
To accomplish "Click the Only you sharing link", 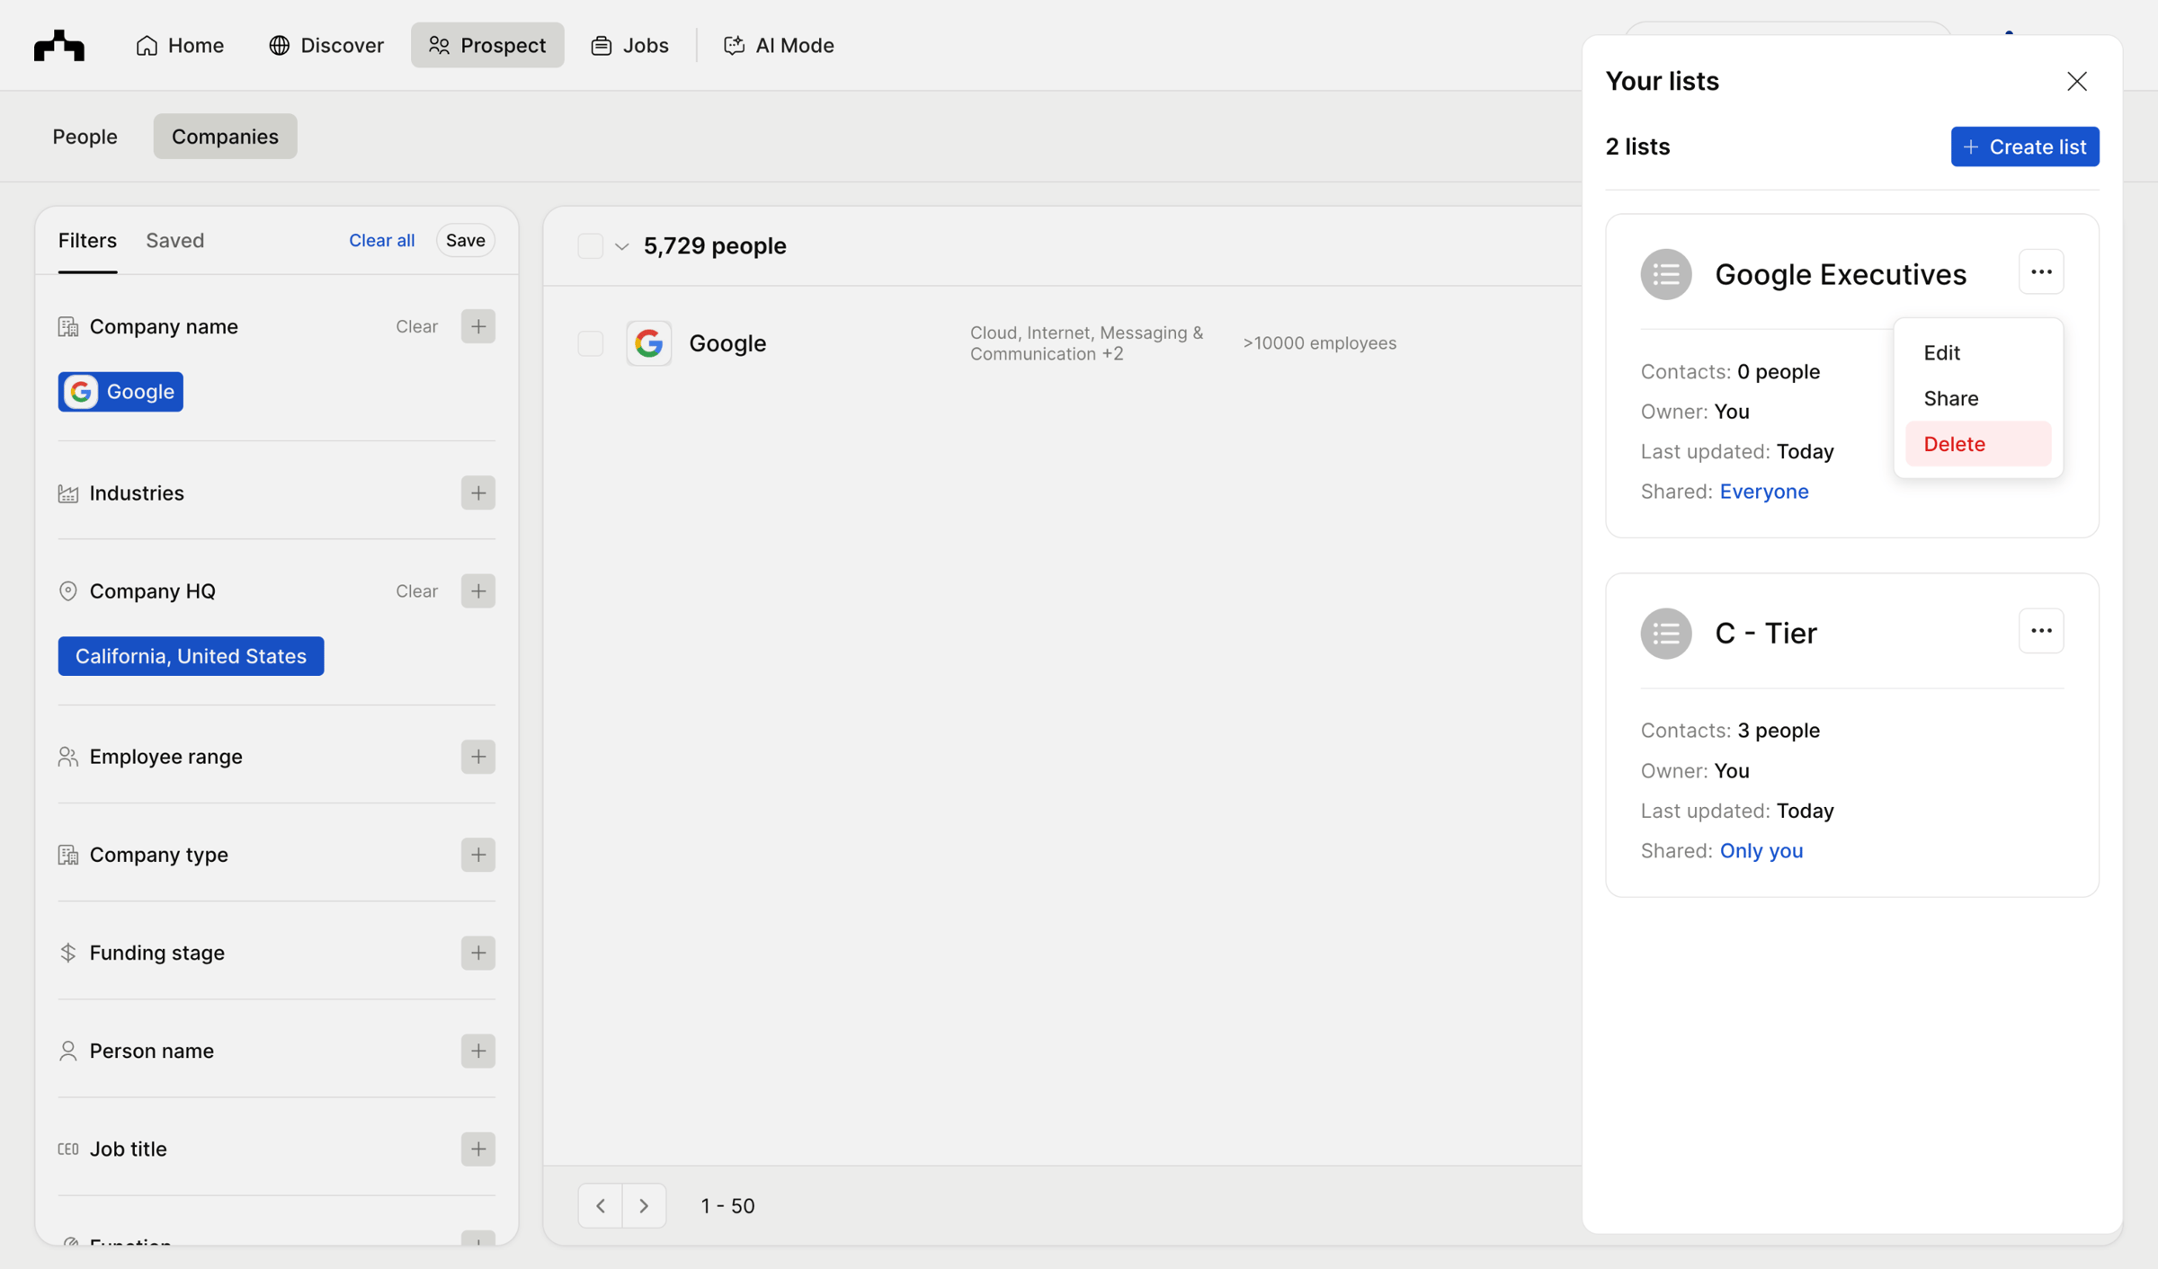I will (1761, 851).
